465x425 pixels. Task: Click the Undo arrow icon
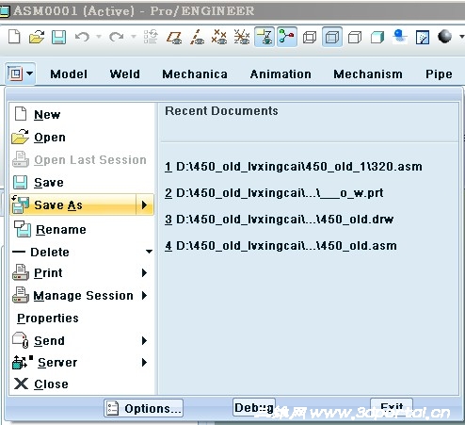click(82, 37)
